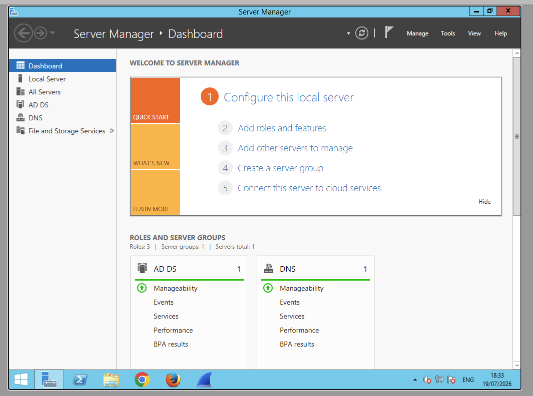Hide the welcome tile

click(x=484, y=202)
